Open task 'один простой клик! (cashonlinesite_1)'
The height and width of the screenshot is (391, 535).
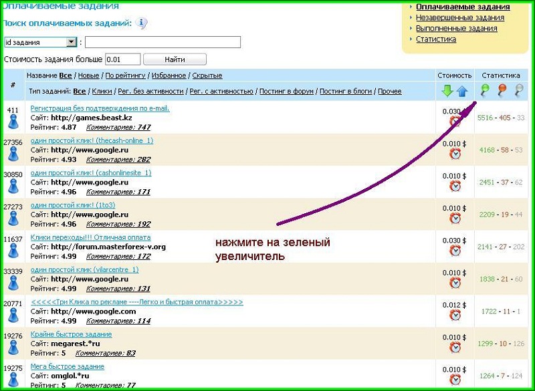tap(91, 173)
